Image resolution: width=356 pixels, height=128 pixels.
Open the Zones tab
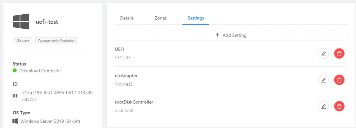(161, 18)
